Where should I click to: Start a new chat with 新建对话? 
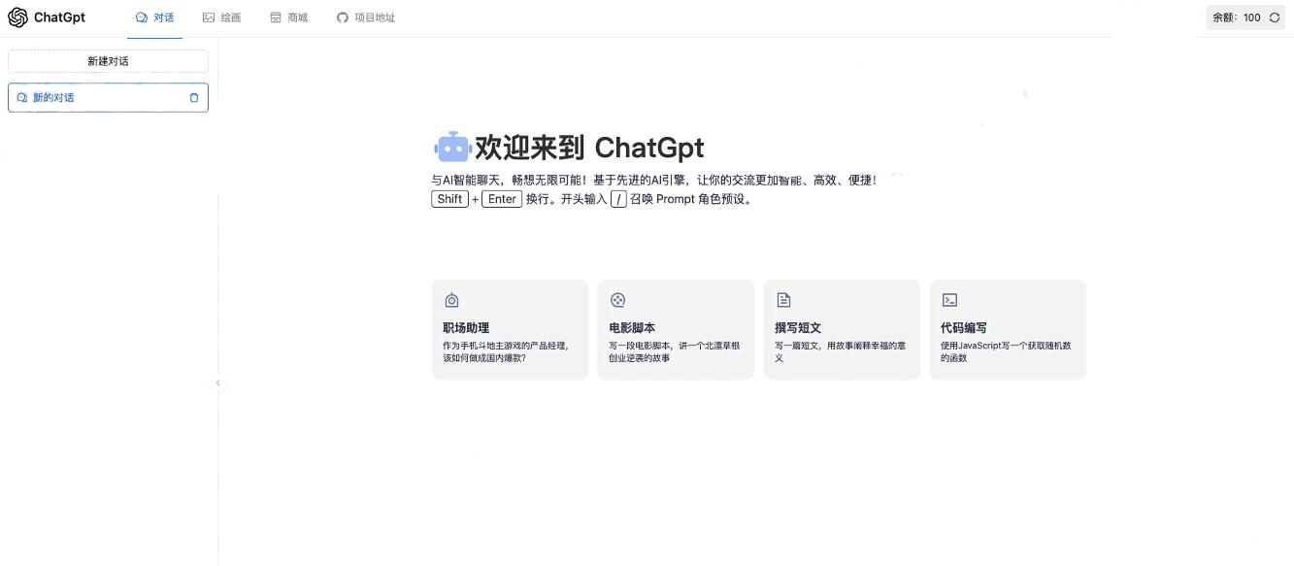[108, 61]
